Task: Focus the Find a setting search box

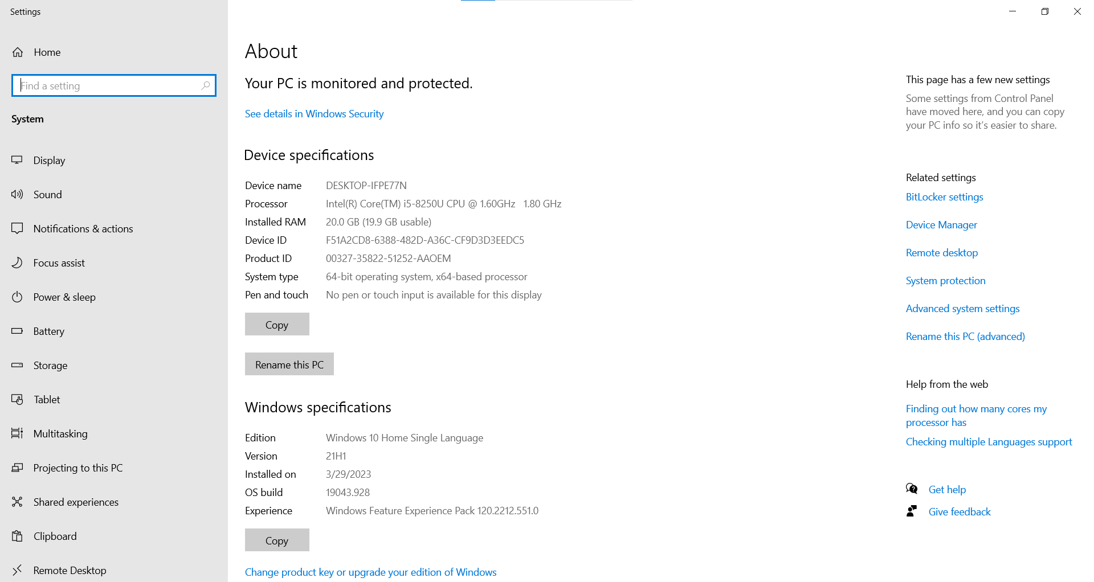Action: pos(108,85)
